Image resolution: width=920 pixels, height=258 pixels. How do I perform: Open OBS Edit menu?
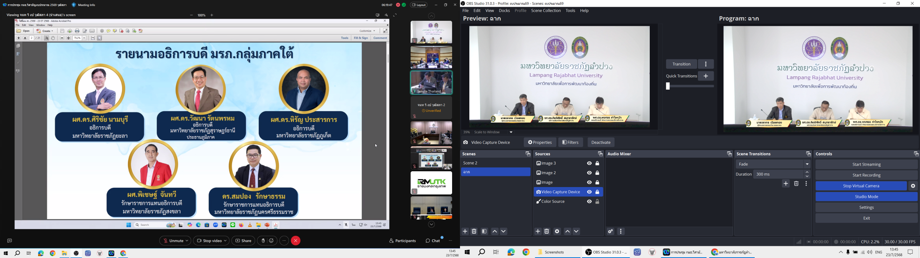coord(477,11)
